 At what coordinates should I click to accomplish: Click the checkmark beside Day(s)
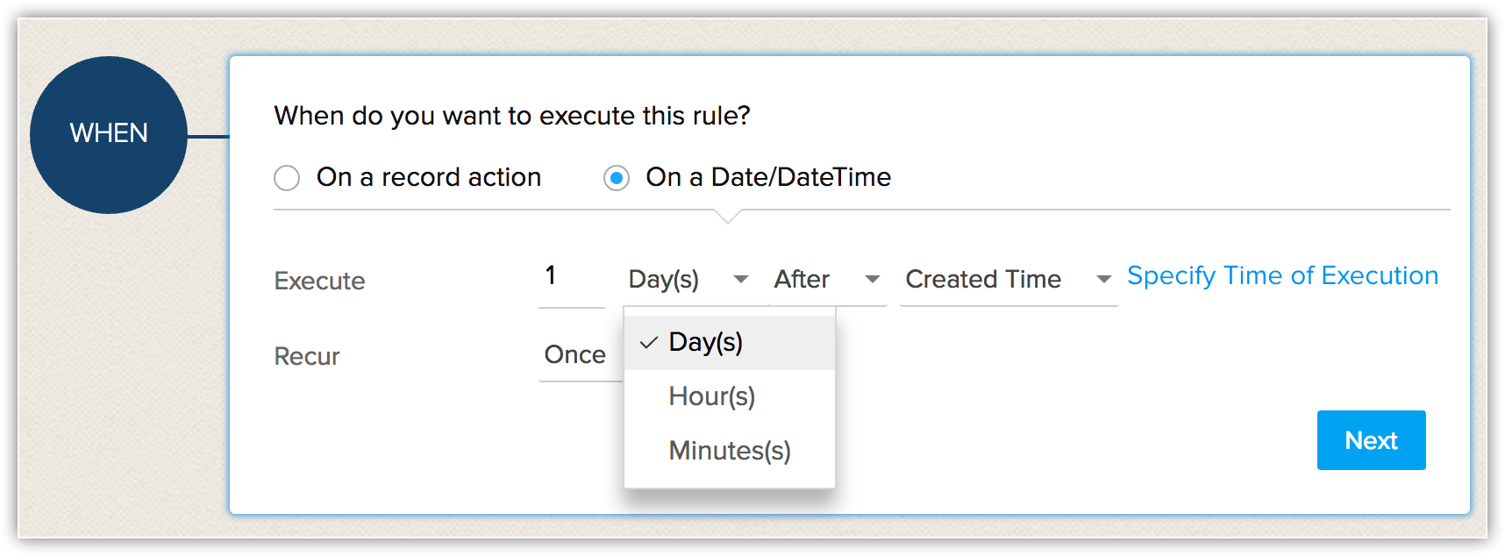(649, 343)
